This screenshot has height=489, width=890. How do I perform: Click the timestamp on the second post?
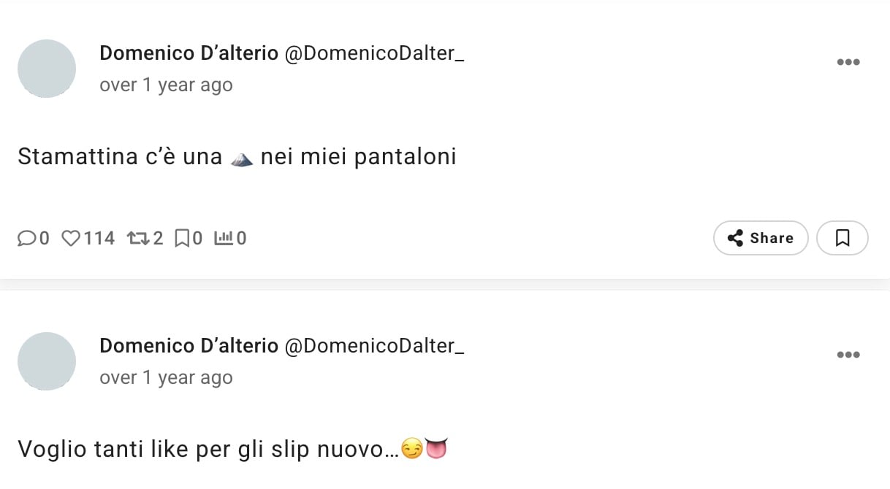pyautogui.click(x=166, y=377)
